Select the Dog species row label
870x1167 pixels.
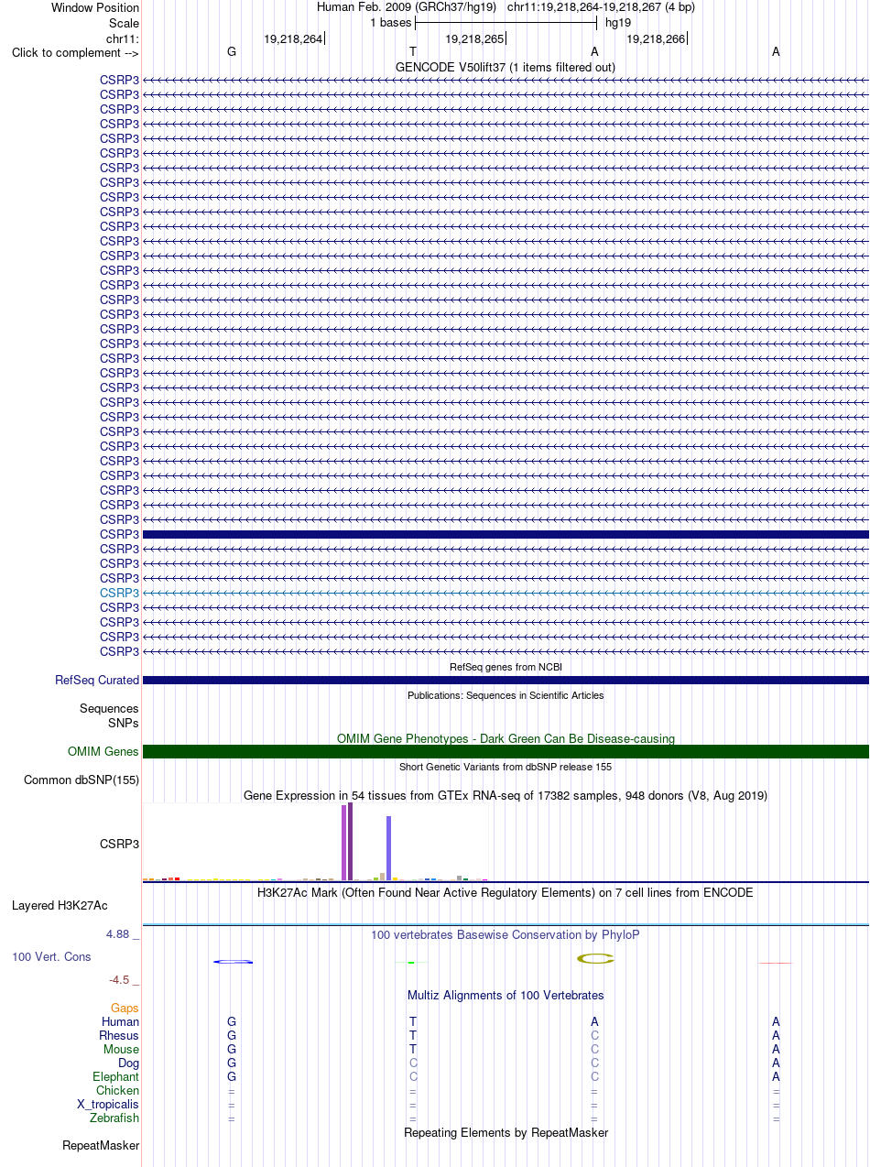[x=128, y=1063]
